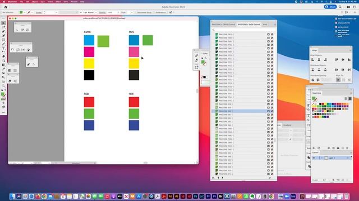This screenshot has width=359, height=201.
Task: Click Horizontal Align Left in Align panel
Action: click(312, 60)
